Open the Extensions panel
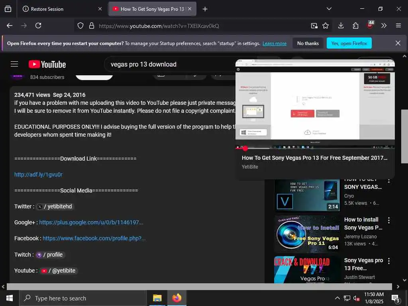Viewport: 408px width, 306px height. point(355,25)
